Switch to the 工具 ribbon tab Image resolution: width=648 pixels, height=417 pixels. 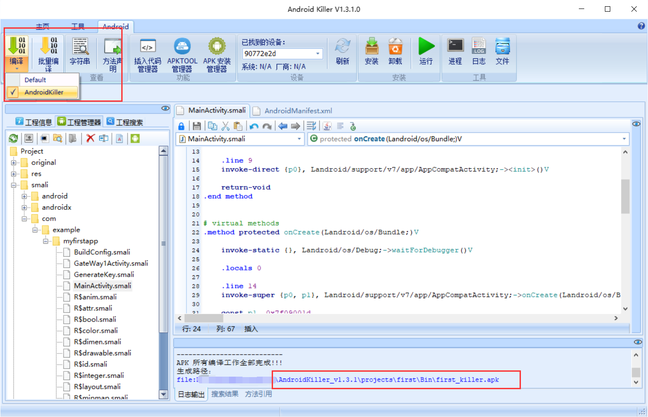78,27
